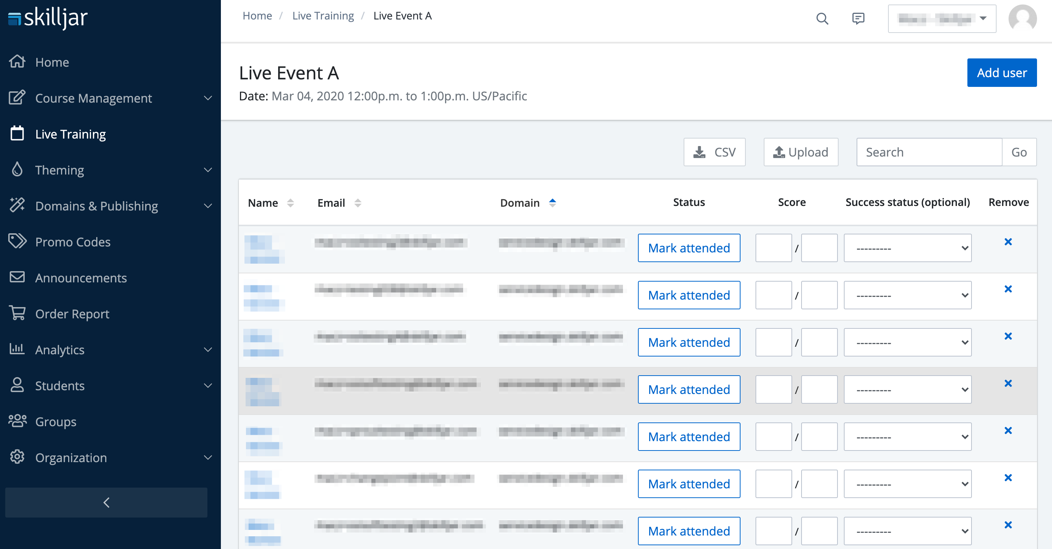Click the Order Report cart icon
The image size is (1052, 549).
click(x=17, y=313)
